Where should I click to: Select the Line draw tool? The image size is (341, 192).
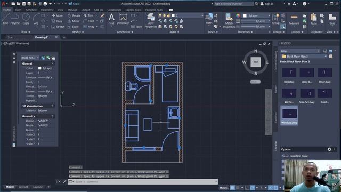click(x=5, y=19)
